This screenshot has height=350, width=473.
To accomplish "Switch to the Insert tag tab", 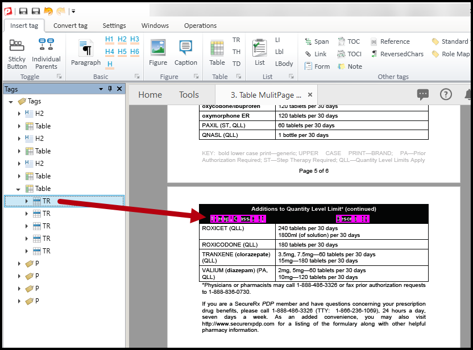I will [24, 26].
